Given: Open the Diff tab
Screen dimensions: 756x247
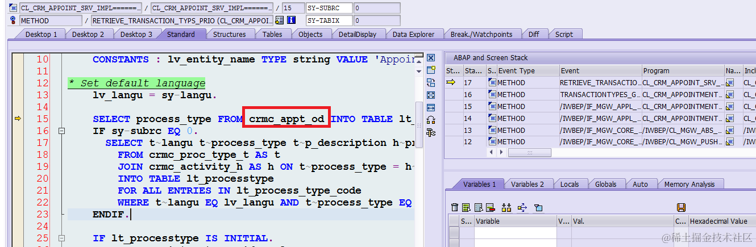Looking at the screenshot, I should 534,34.
